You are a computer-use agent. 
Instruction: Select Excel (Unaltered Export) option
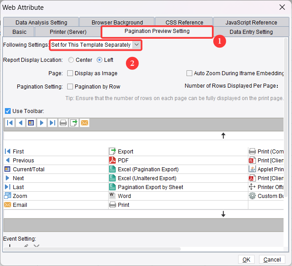pos(178,178)
